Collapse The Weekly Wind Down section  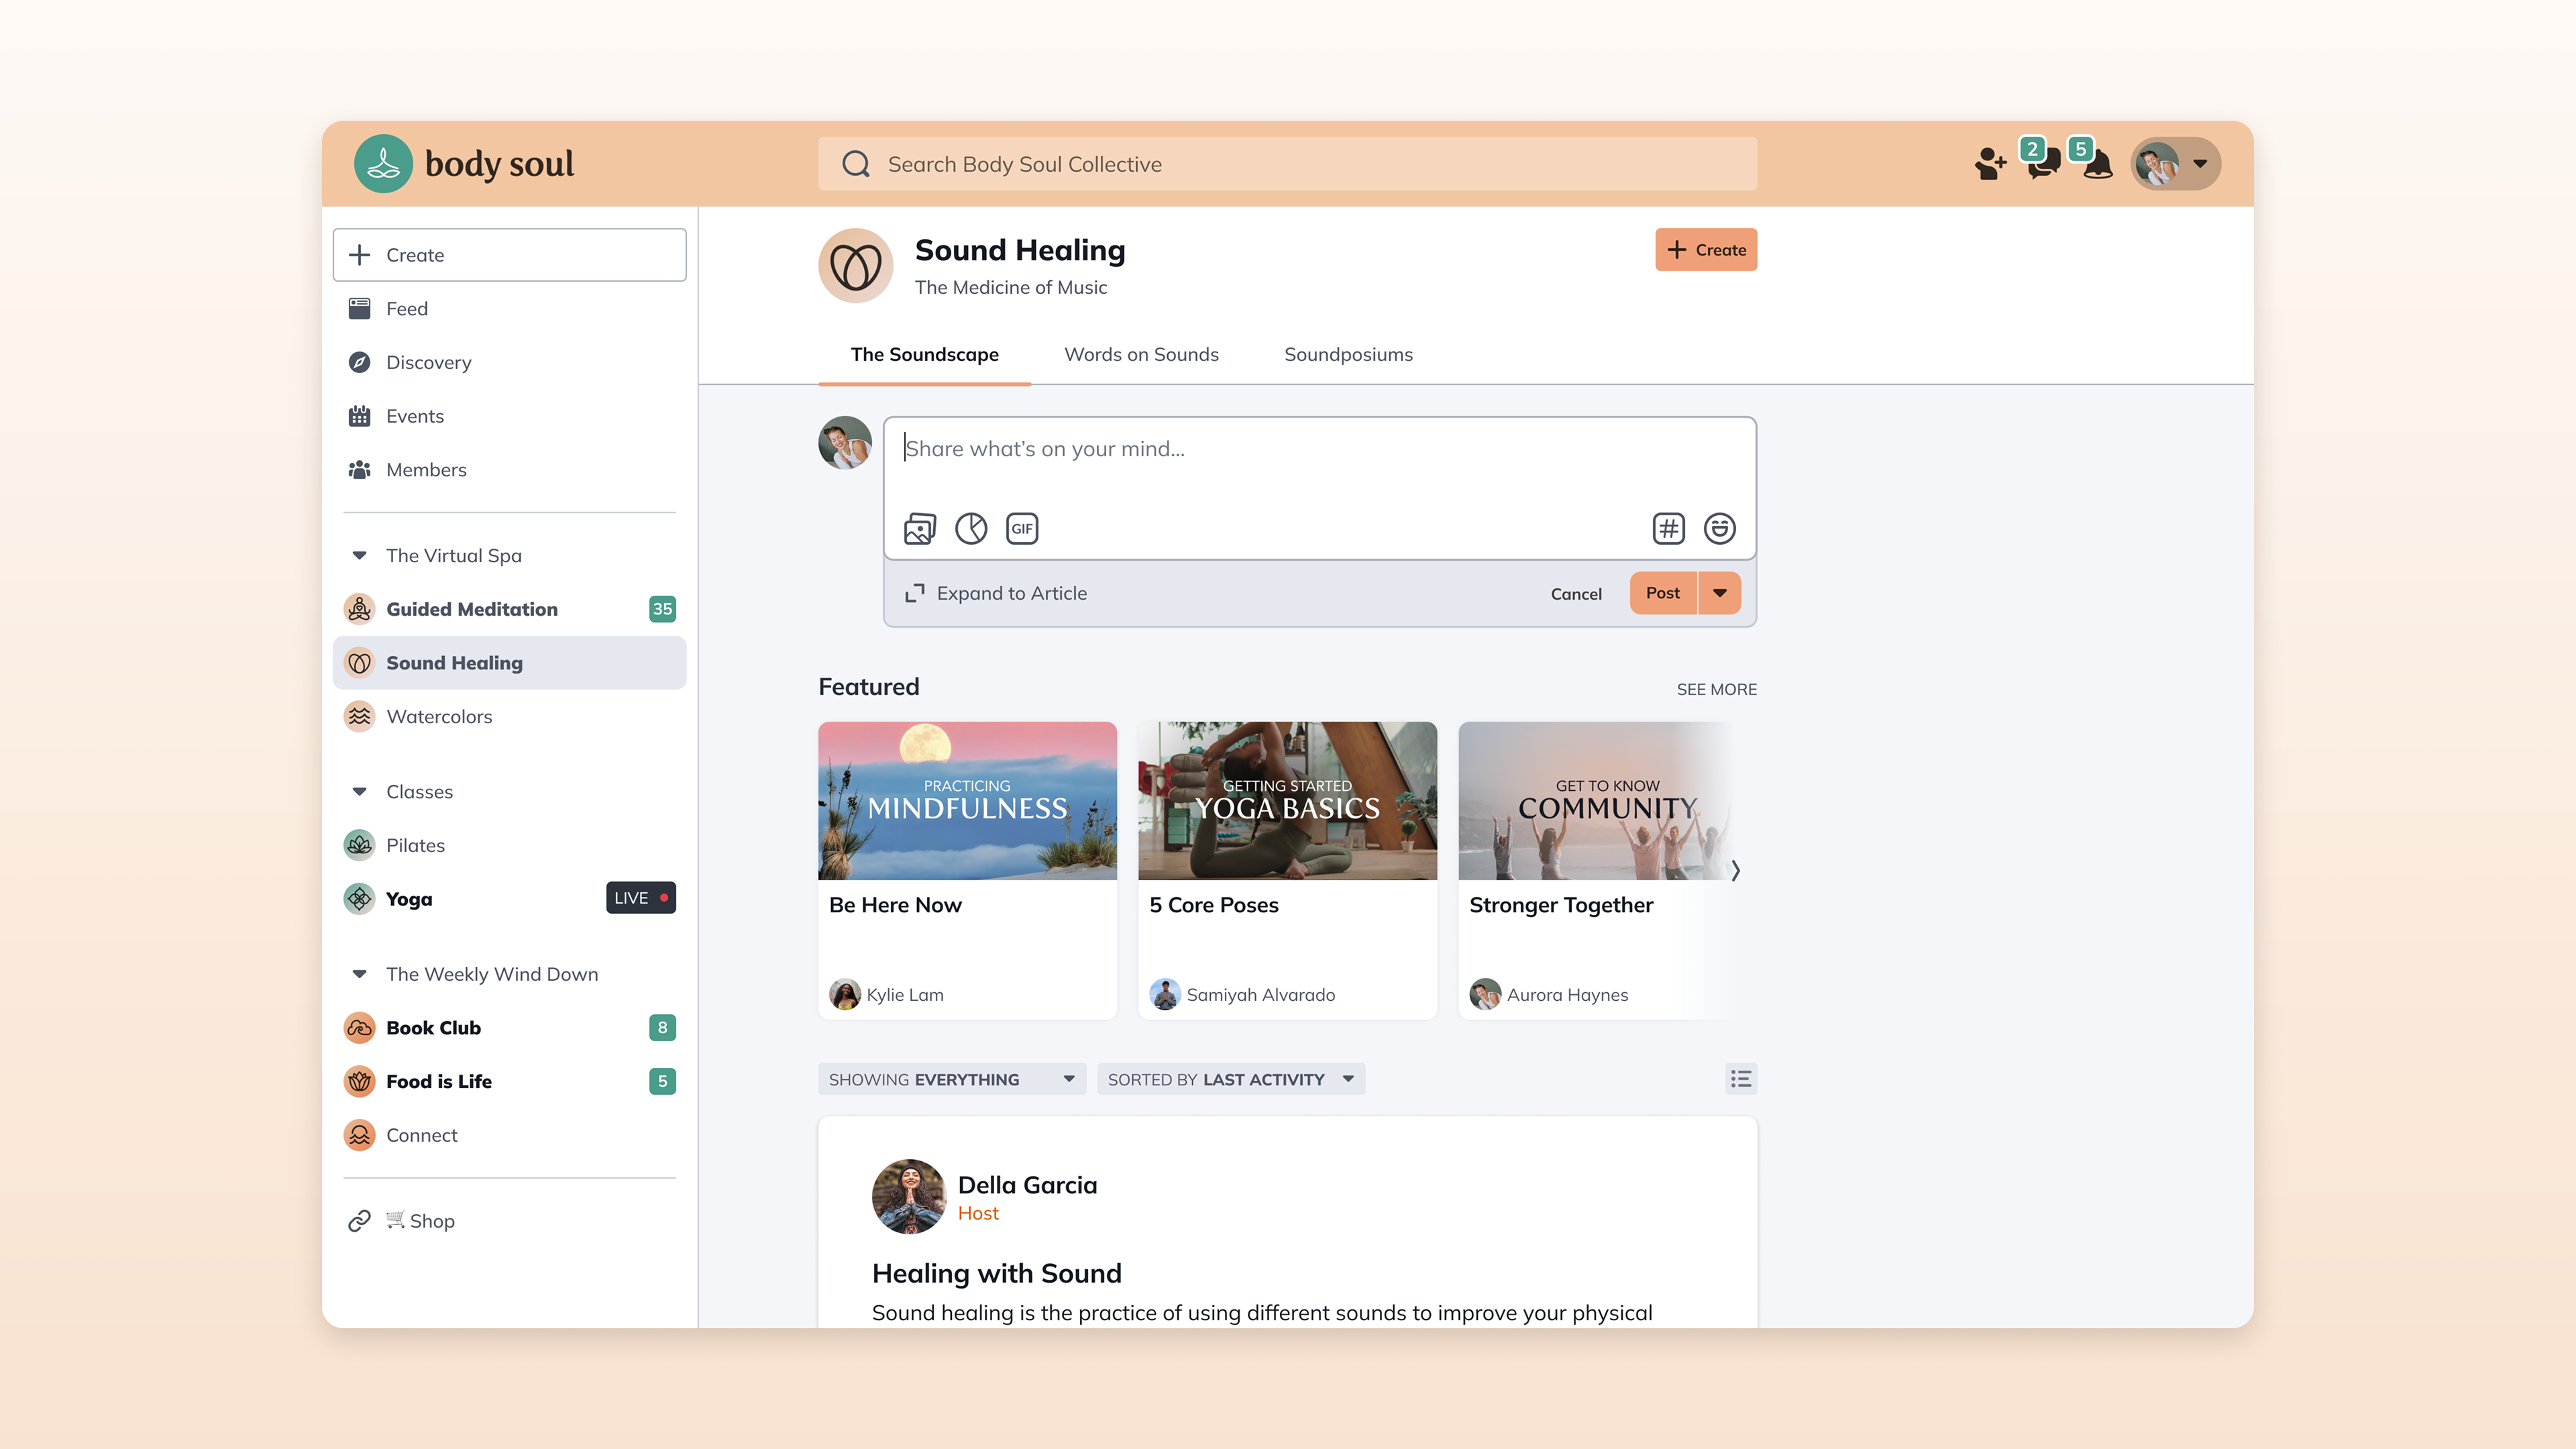coord(359,973)
